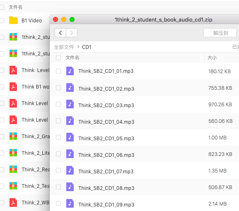Click the music icon for Think_SB2_CD1_06.mp3
This screenshot has height=211, width=239.
pyautogui.click(x=70, y=154)
